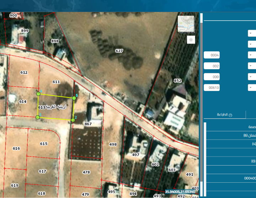Click green vertex marker number 2
Screen dimensions: 256x198
tap(73, 120)
